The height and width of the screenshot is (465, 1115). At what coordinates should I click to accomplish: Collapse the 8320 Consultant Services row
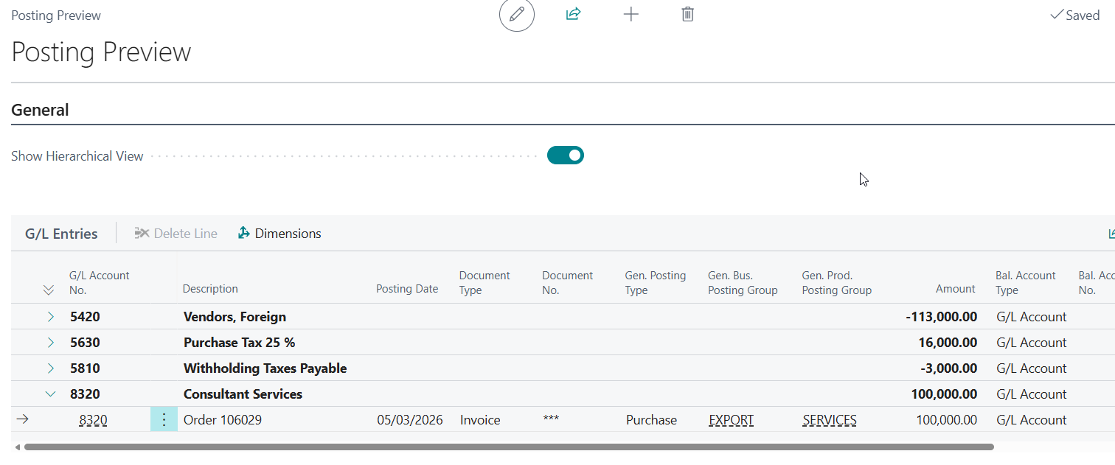click(x=51, y=394)
